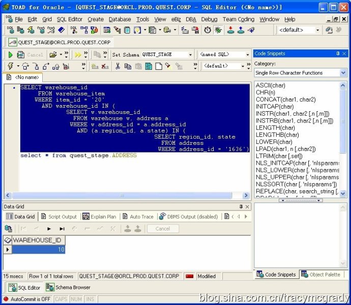Pin the Data Grid panel
Image resolution: width=351 pixels, height=305 pixels.
[241, 207]
